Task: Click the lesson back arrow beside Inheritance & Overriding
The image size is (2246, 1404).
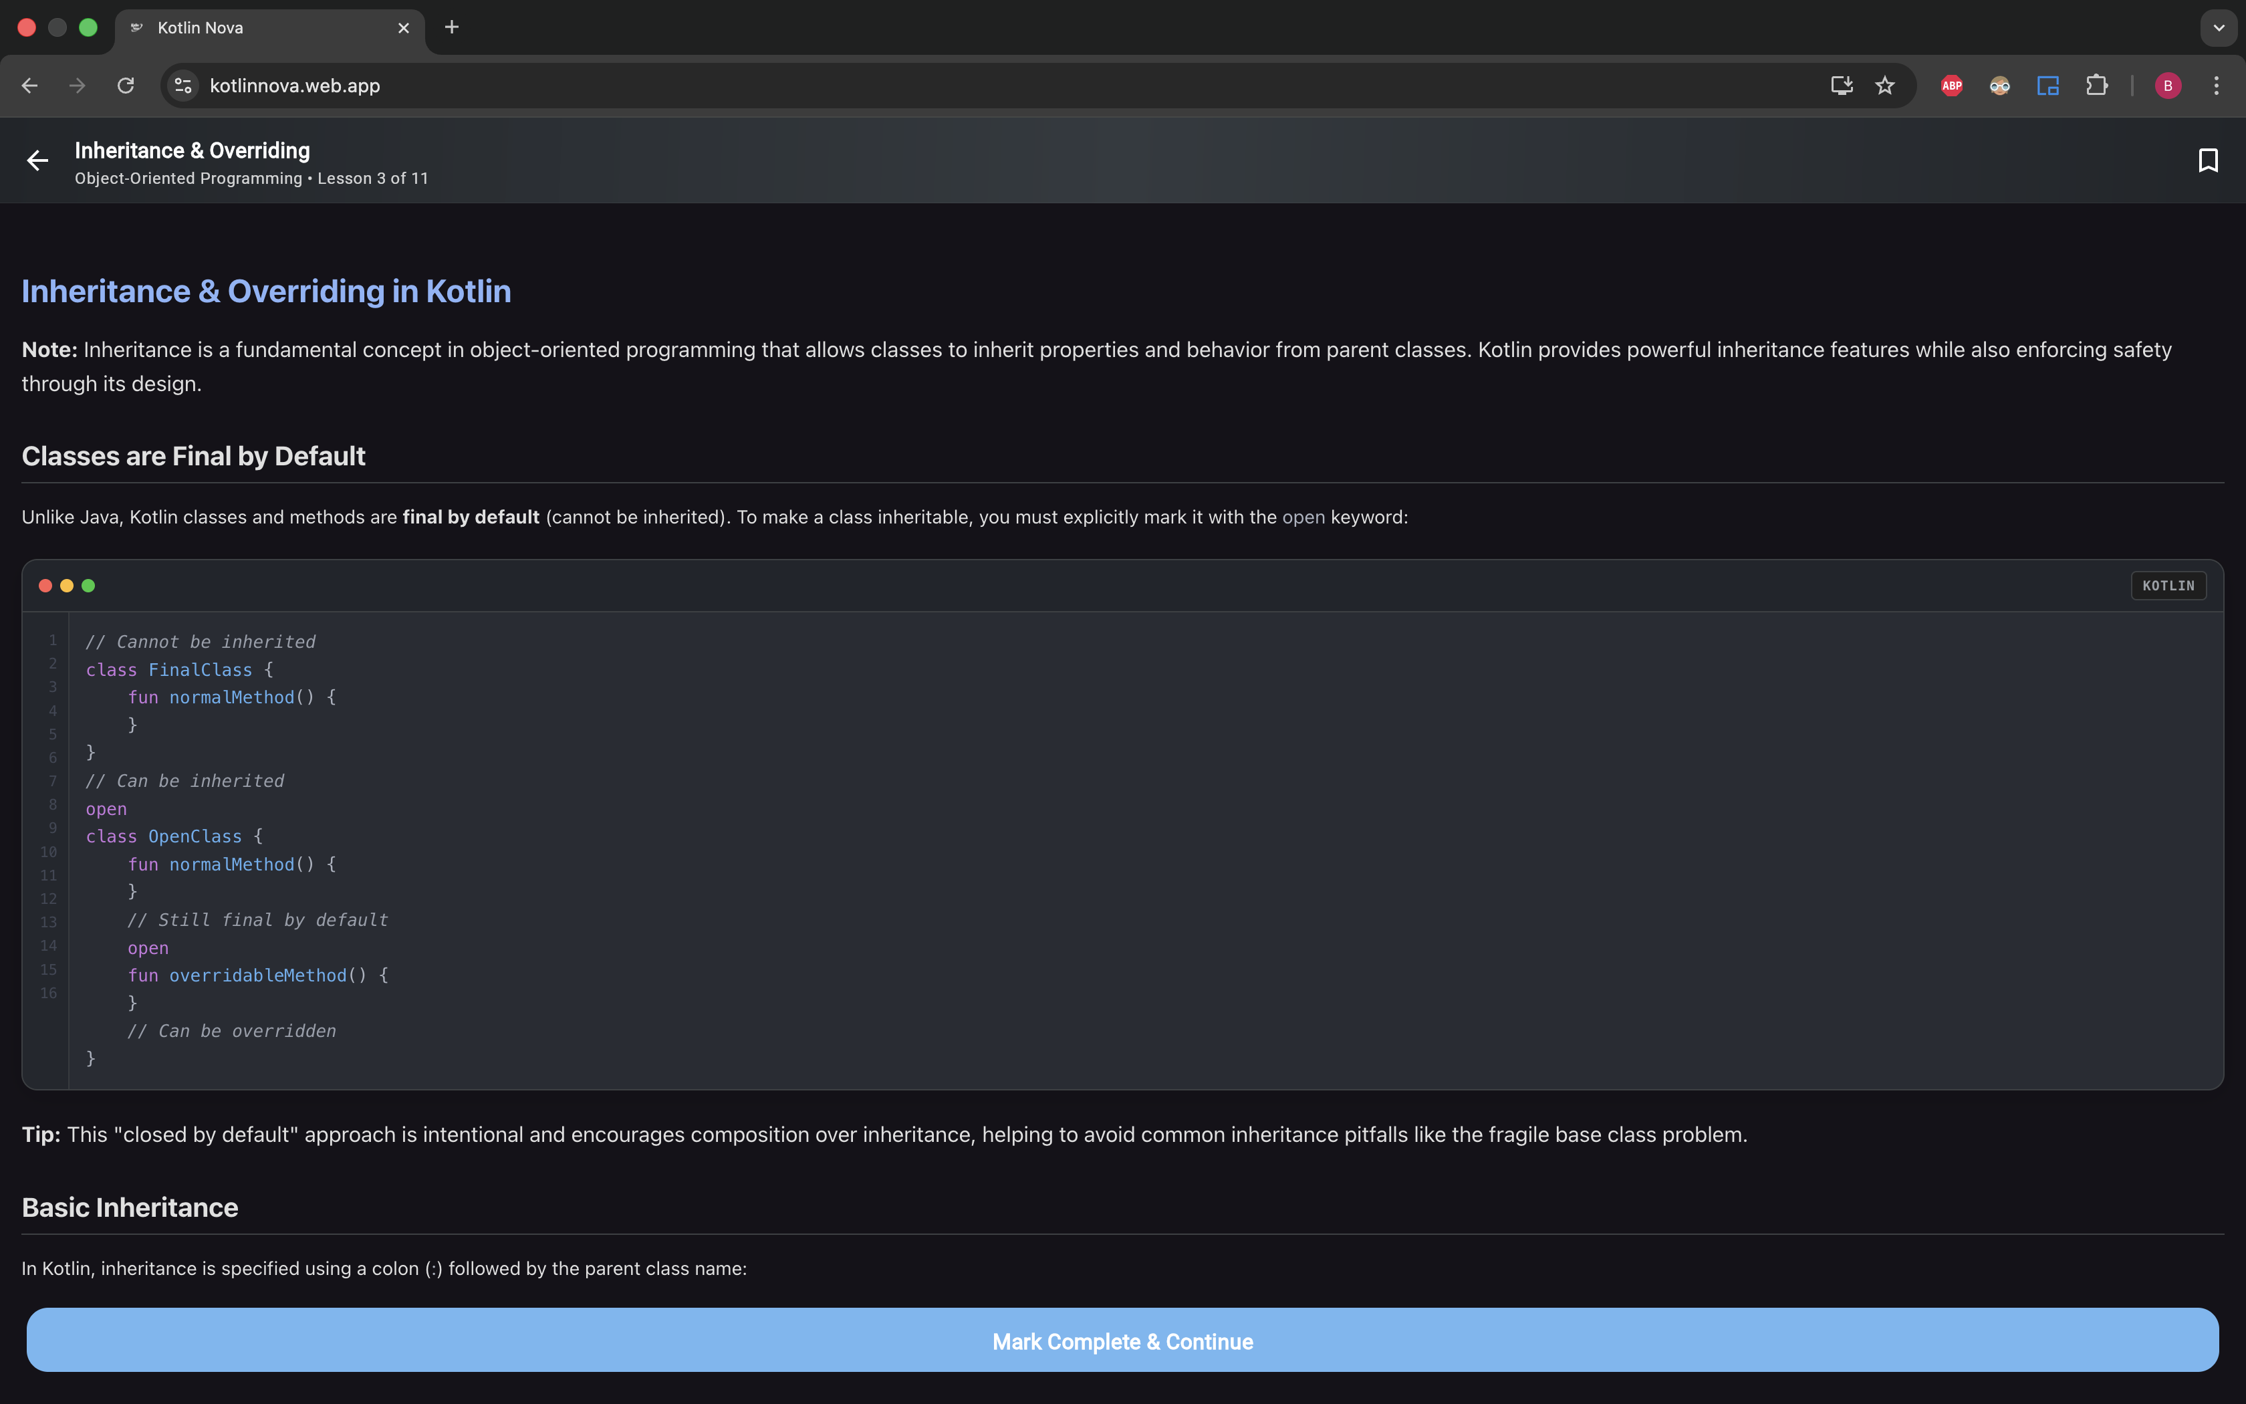Action: (37, 160)
